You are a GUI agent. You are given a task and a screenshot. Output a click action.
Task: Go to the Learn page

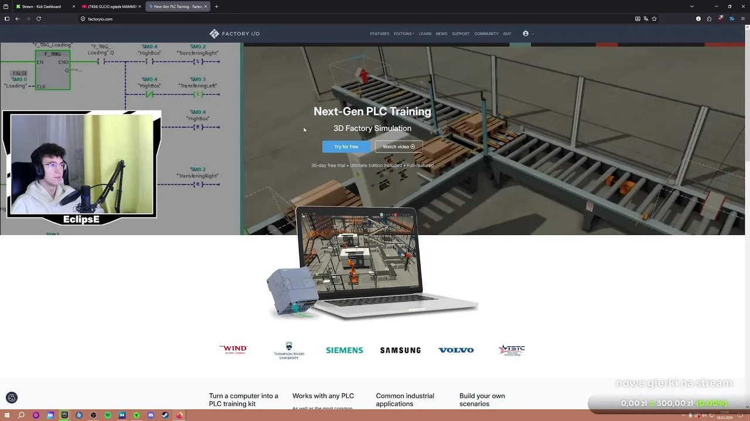pos(425,34)
